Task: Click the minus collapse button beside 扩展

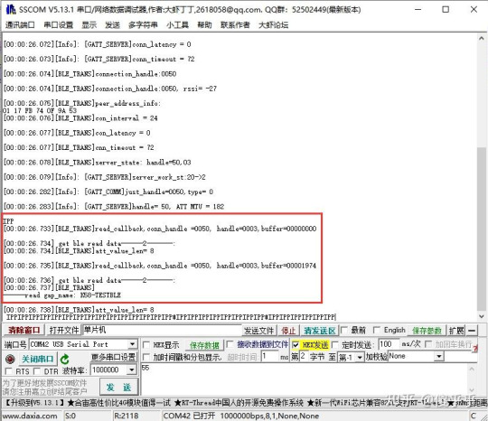Action: click(x=472, y=331)
